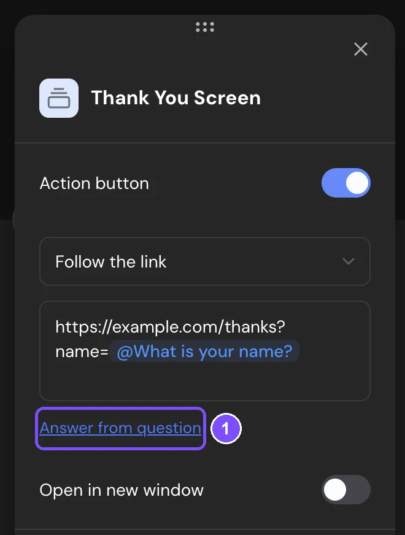Enable the Open in new window toggle
The height and width of the screenshot is (535, 405).
click(x=345, y=489)
